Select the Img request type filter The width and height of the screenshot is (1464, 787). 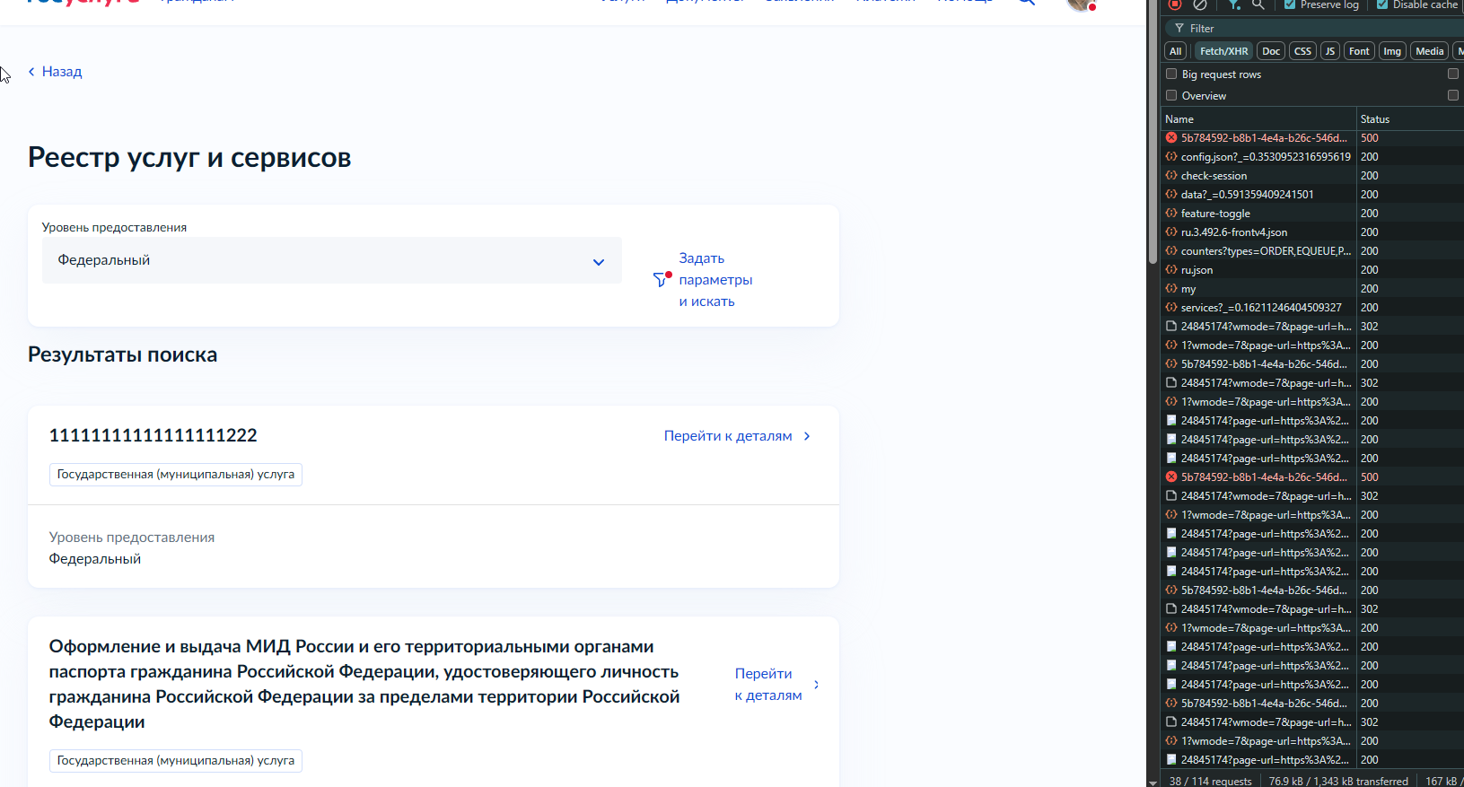point(1392,51)
